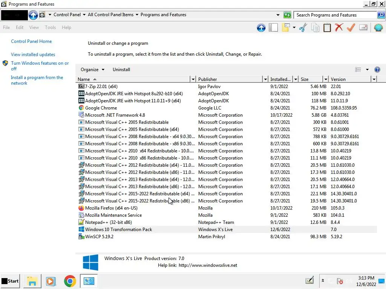Click the Notepad++ list icon
This screenshot has width=386, height=289.
click(81, 222)
